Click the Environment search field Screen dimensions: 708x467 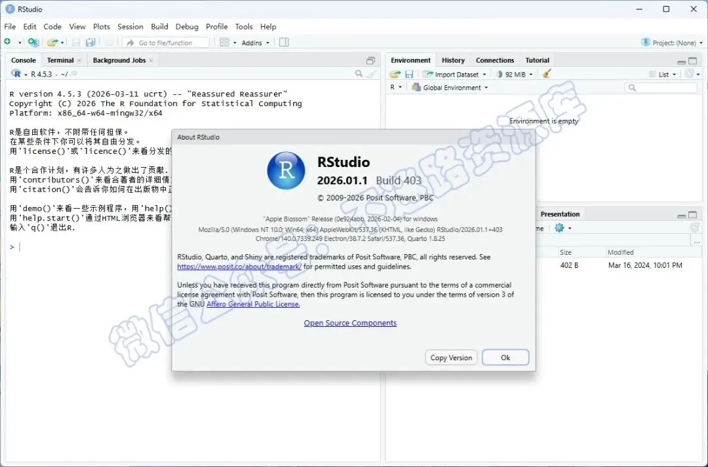pyautogui.click(x=661, y=88)
